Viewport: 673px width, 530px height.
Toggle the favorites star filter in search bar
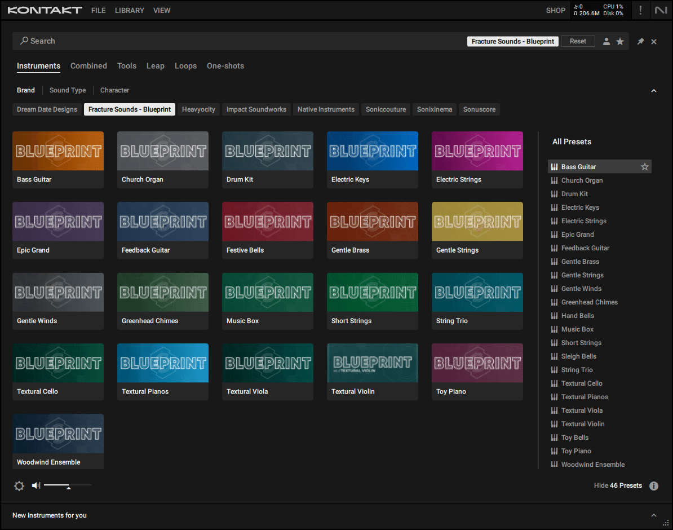(x=620, y=41)
